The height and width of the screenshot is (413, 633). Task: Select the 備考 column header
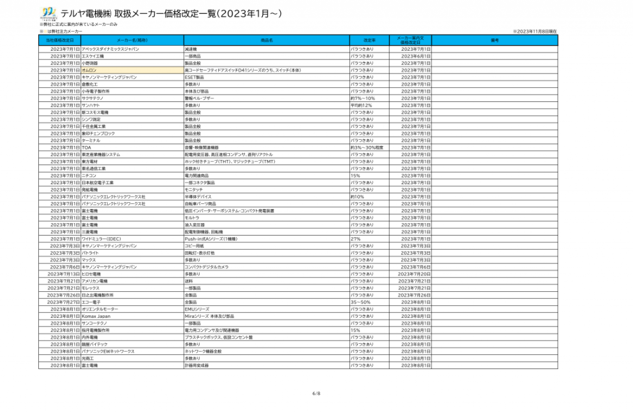(x=495, y=40)
